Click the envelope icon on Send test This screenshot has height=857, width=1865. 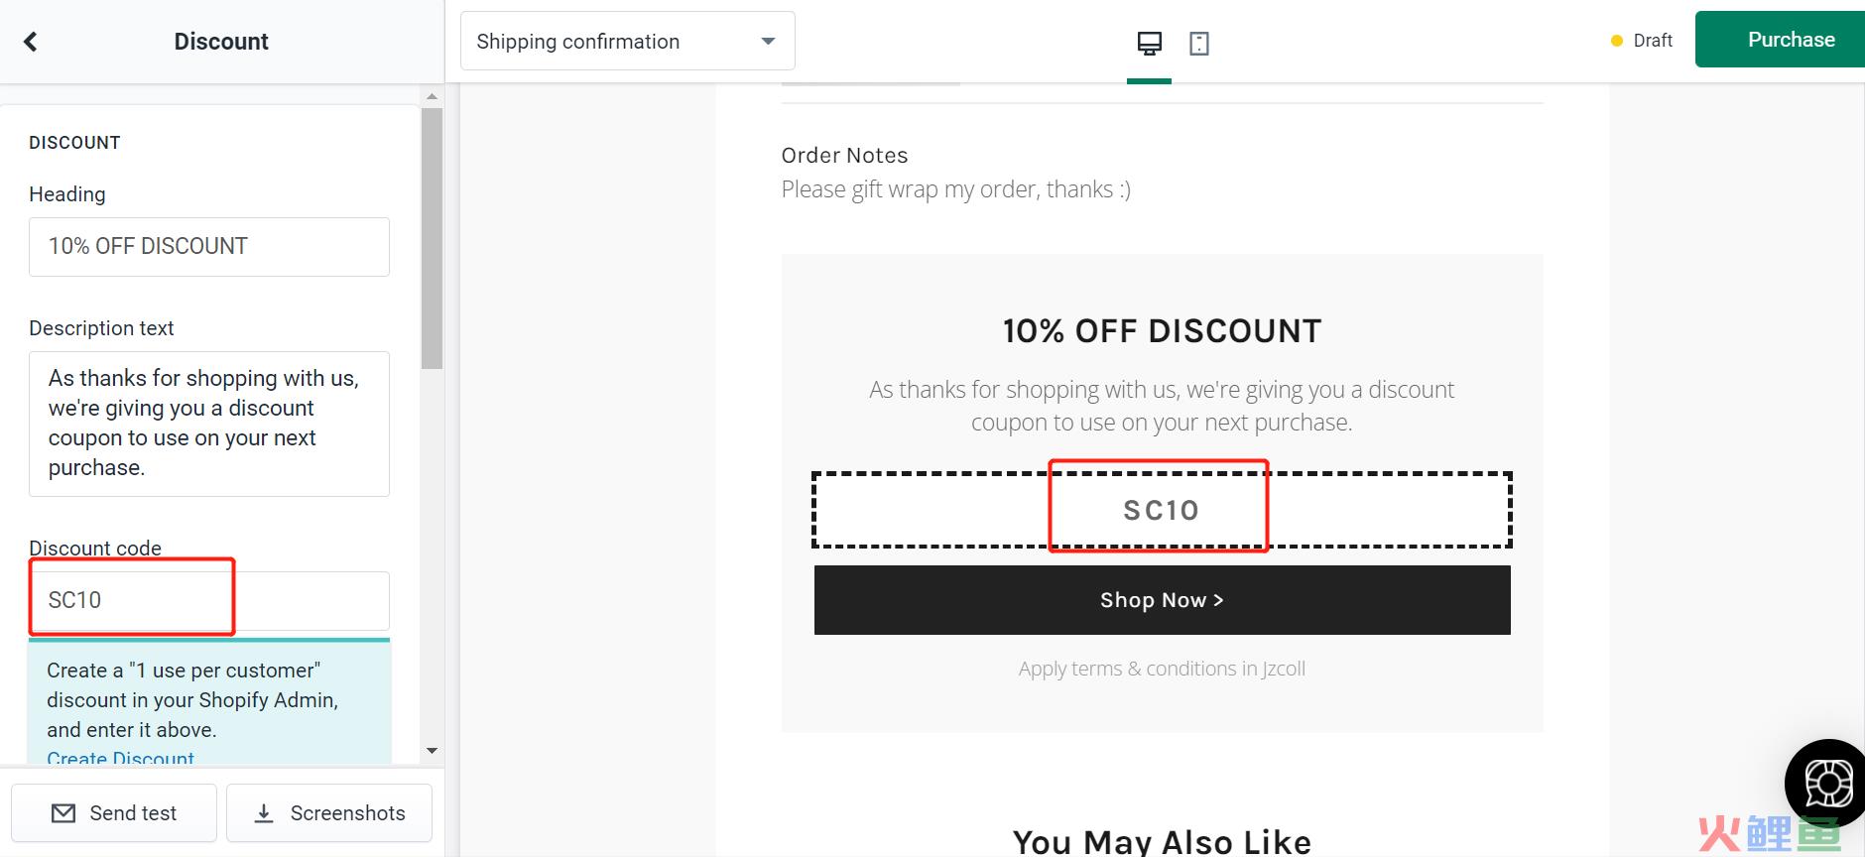pos(63,813)
